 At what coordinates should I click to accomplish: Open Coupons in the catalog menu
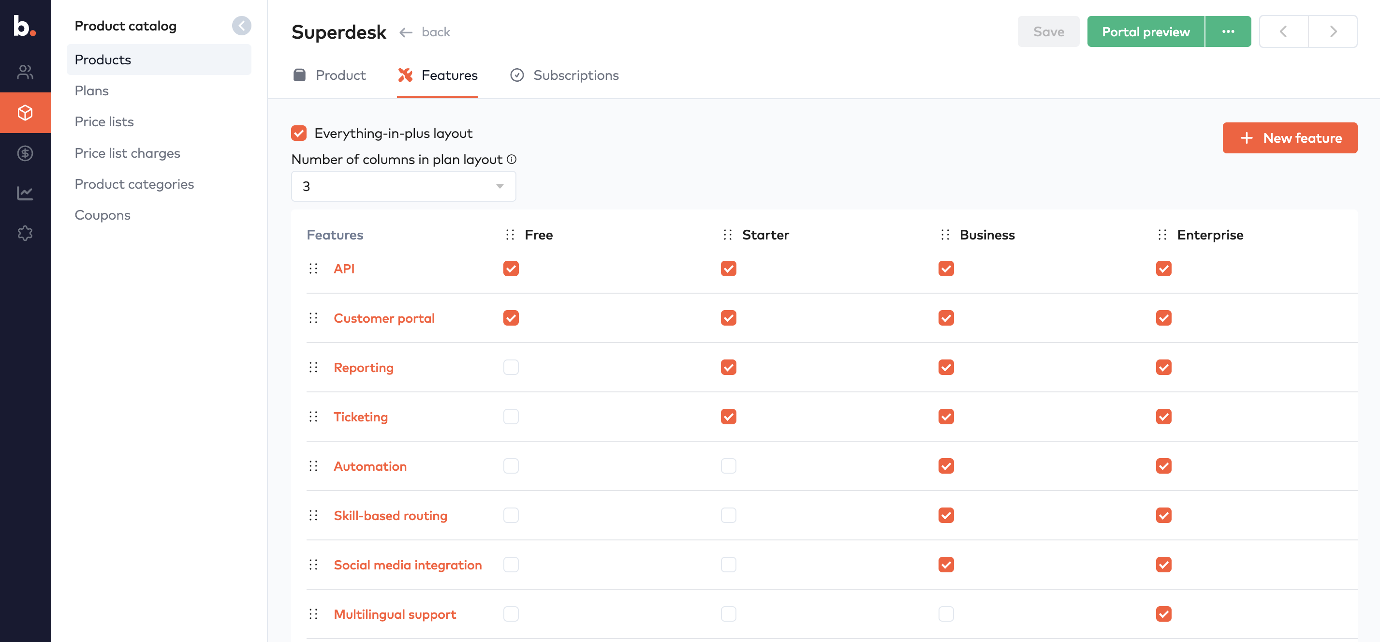point(103,215)
